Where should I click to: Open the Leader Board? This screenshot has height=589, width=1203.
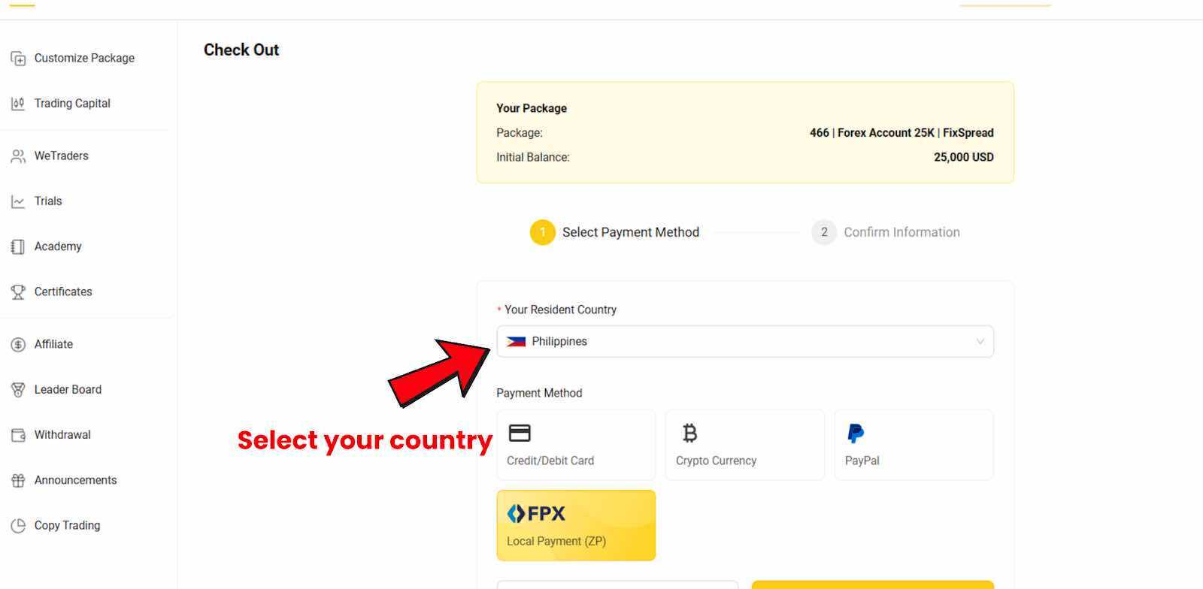(x=68, y=389)
